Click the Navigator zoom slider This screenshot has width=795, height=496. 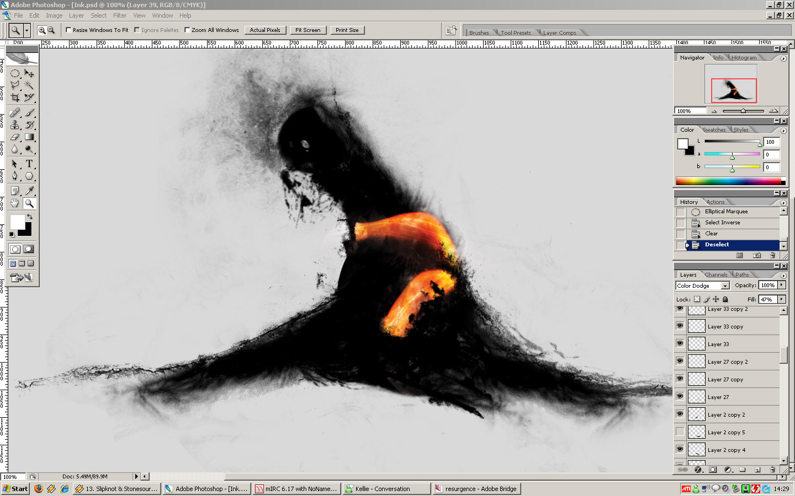point(743,111)
